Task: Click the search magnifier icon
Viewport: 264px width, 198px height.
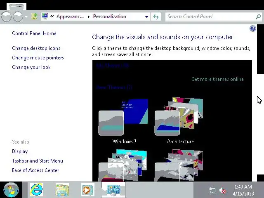Action: (x=258, y=16)
